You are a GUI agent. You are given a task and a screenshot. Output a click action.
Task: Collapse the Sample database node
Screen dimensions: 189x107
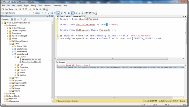[x=8, y=39]
